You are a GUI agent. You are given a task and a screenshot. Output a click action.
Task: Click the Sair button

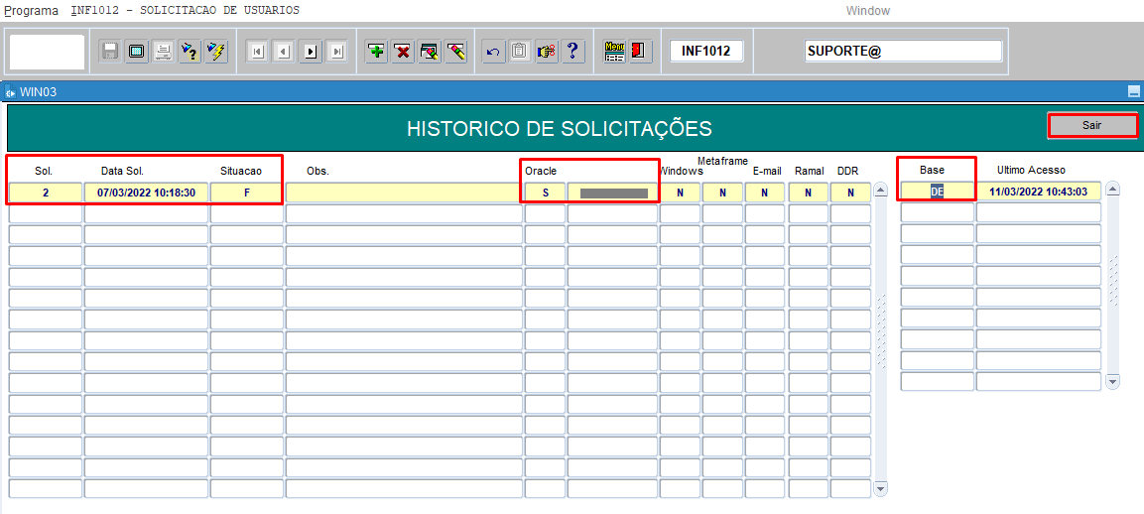1092,125
